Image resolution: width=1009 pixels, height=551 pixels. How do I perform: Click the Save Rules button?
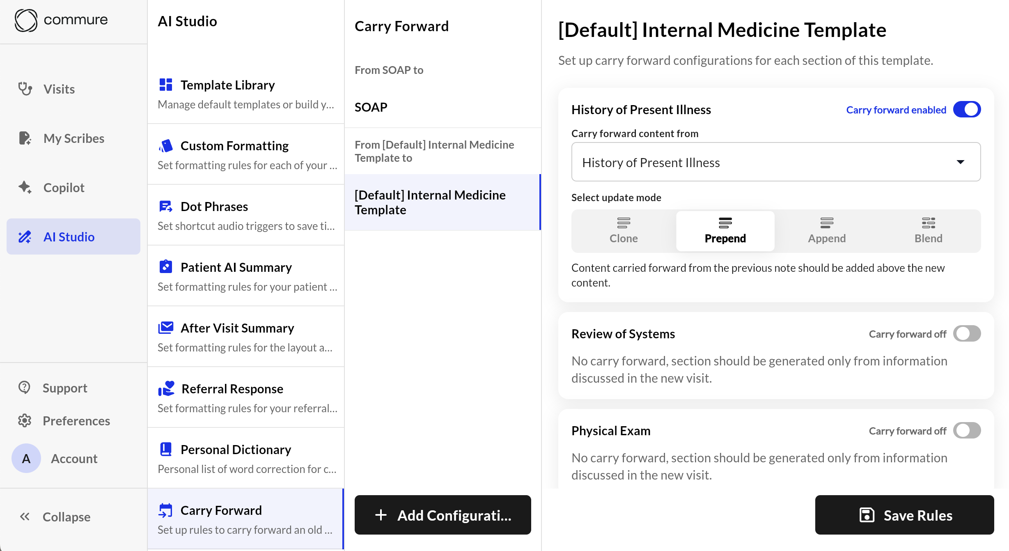[904, 515]
